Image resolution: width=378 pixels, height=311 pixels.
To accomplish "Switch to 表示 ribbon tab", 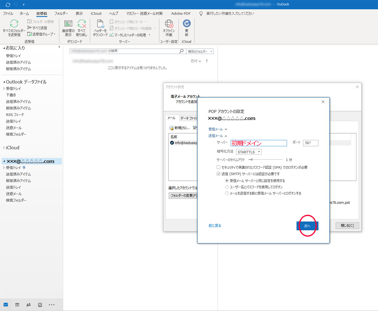I will tap(79, 14).
